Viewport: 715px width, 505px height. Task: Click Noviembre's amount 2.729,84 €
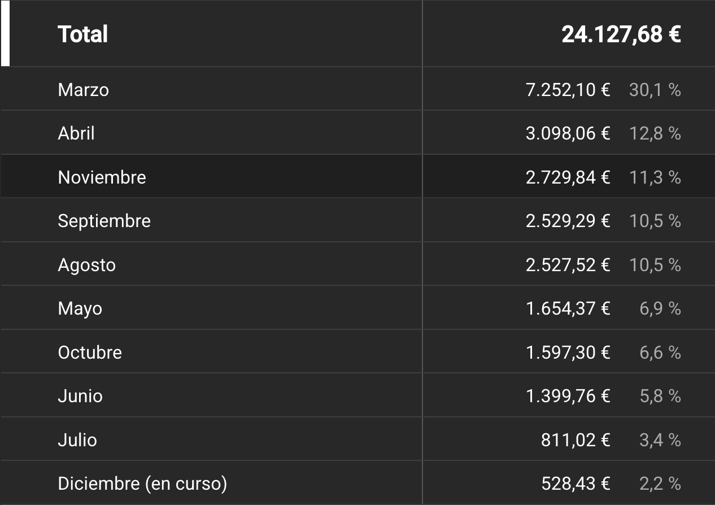[568, 177]
